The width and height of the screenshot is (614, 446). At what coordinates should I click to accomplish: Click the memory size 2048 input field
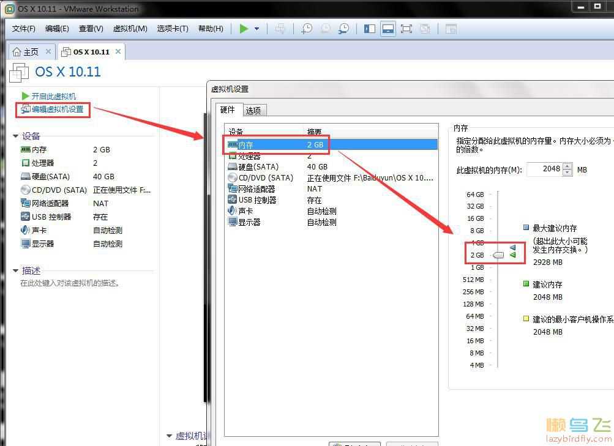tap(545, 169)
